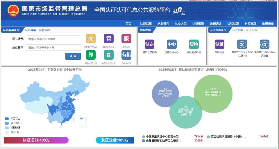Viewport: 279px width, 149px height.
Task: Click the 查询 search button
Action: 73,56
